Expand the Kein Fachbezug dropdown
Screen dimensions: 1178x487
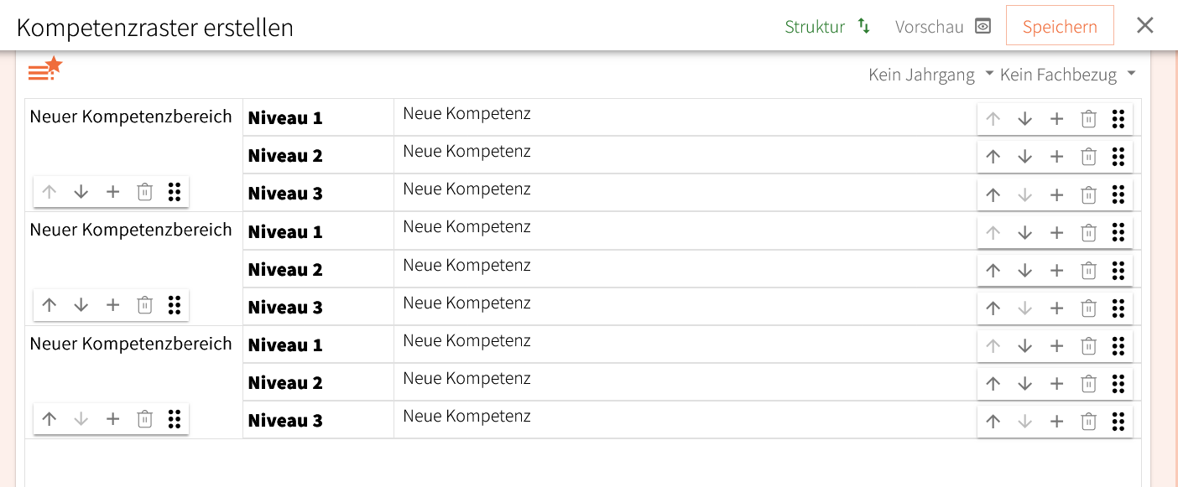(1067, 75)
